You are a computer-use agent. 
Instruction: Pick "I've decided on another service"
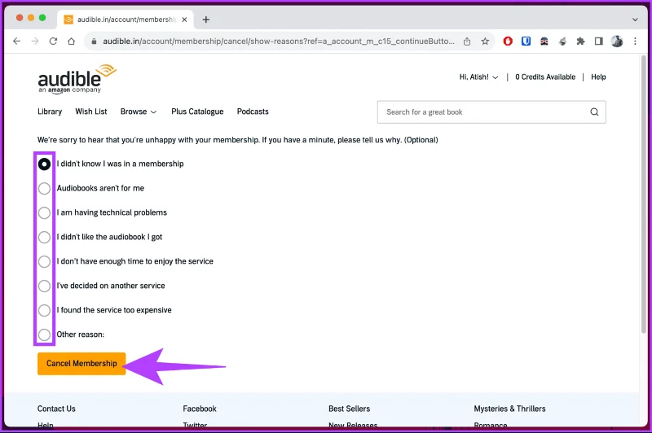[x=44, y=286]
